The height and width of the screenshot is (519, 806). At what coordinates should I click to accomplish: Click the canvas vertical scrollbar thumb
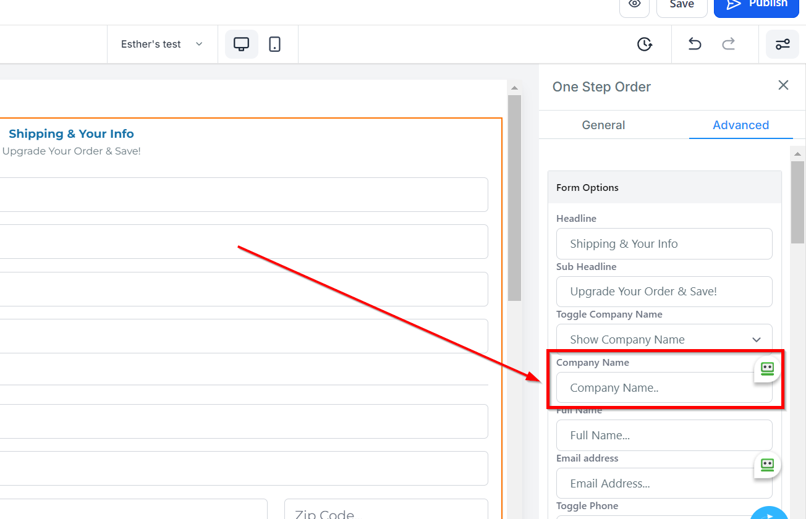pos(514,198)
